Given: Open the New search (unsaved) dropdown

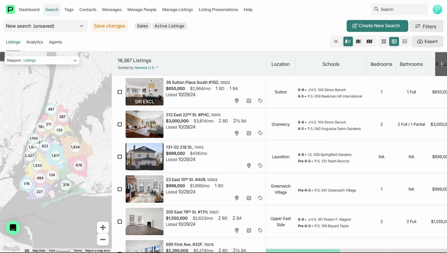Looking at the screenshot, I should click(x=45, y=26).
